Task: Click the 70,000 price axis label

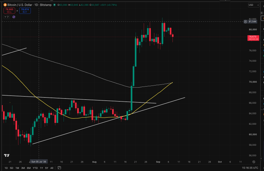Action: point(253,82)
